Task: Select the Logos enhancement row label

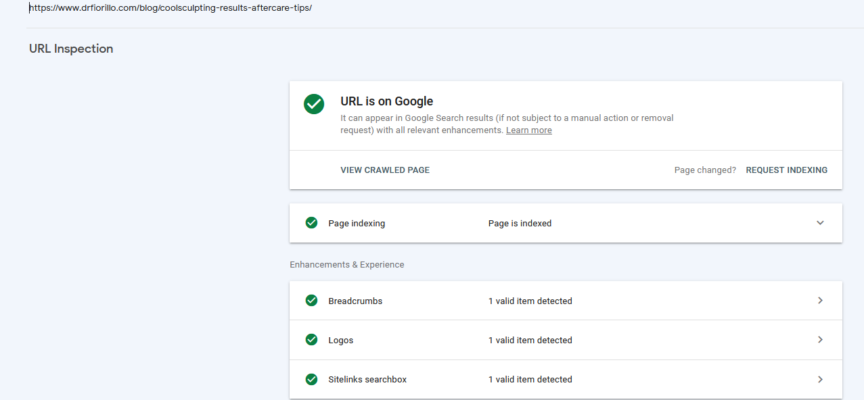Action: [341, 341]
